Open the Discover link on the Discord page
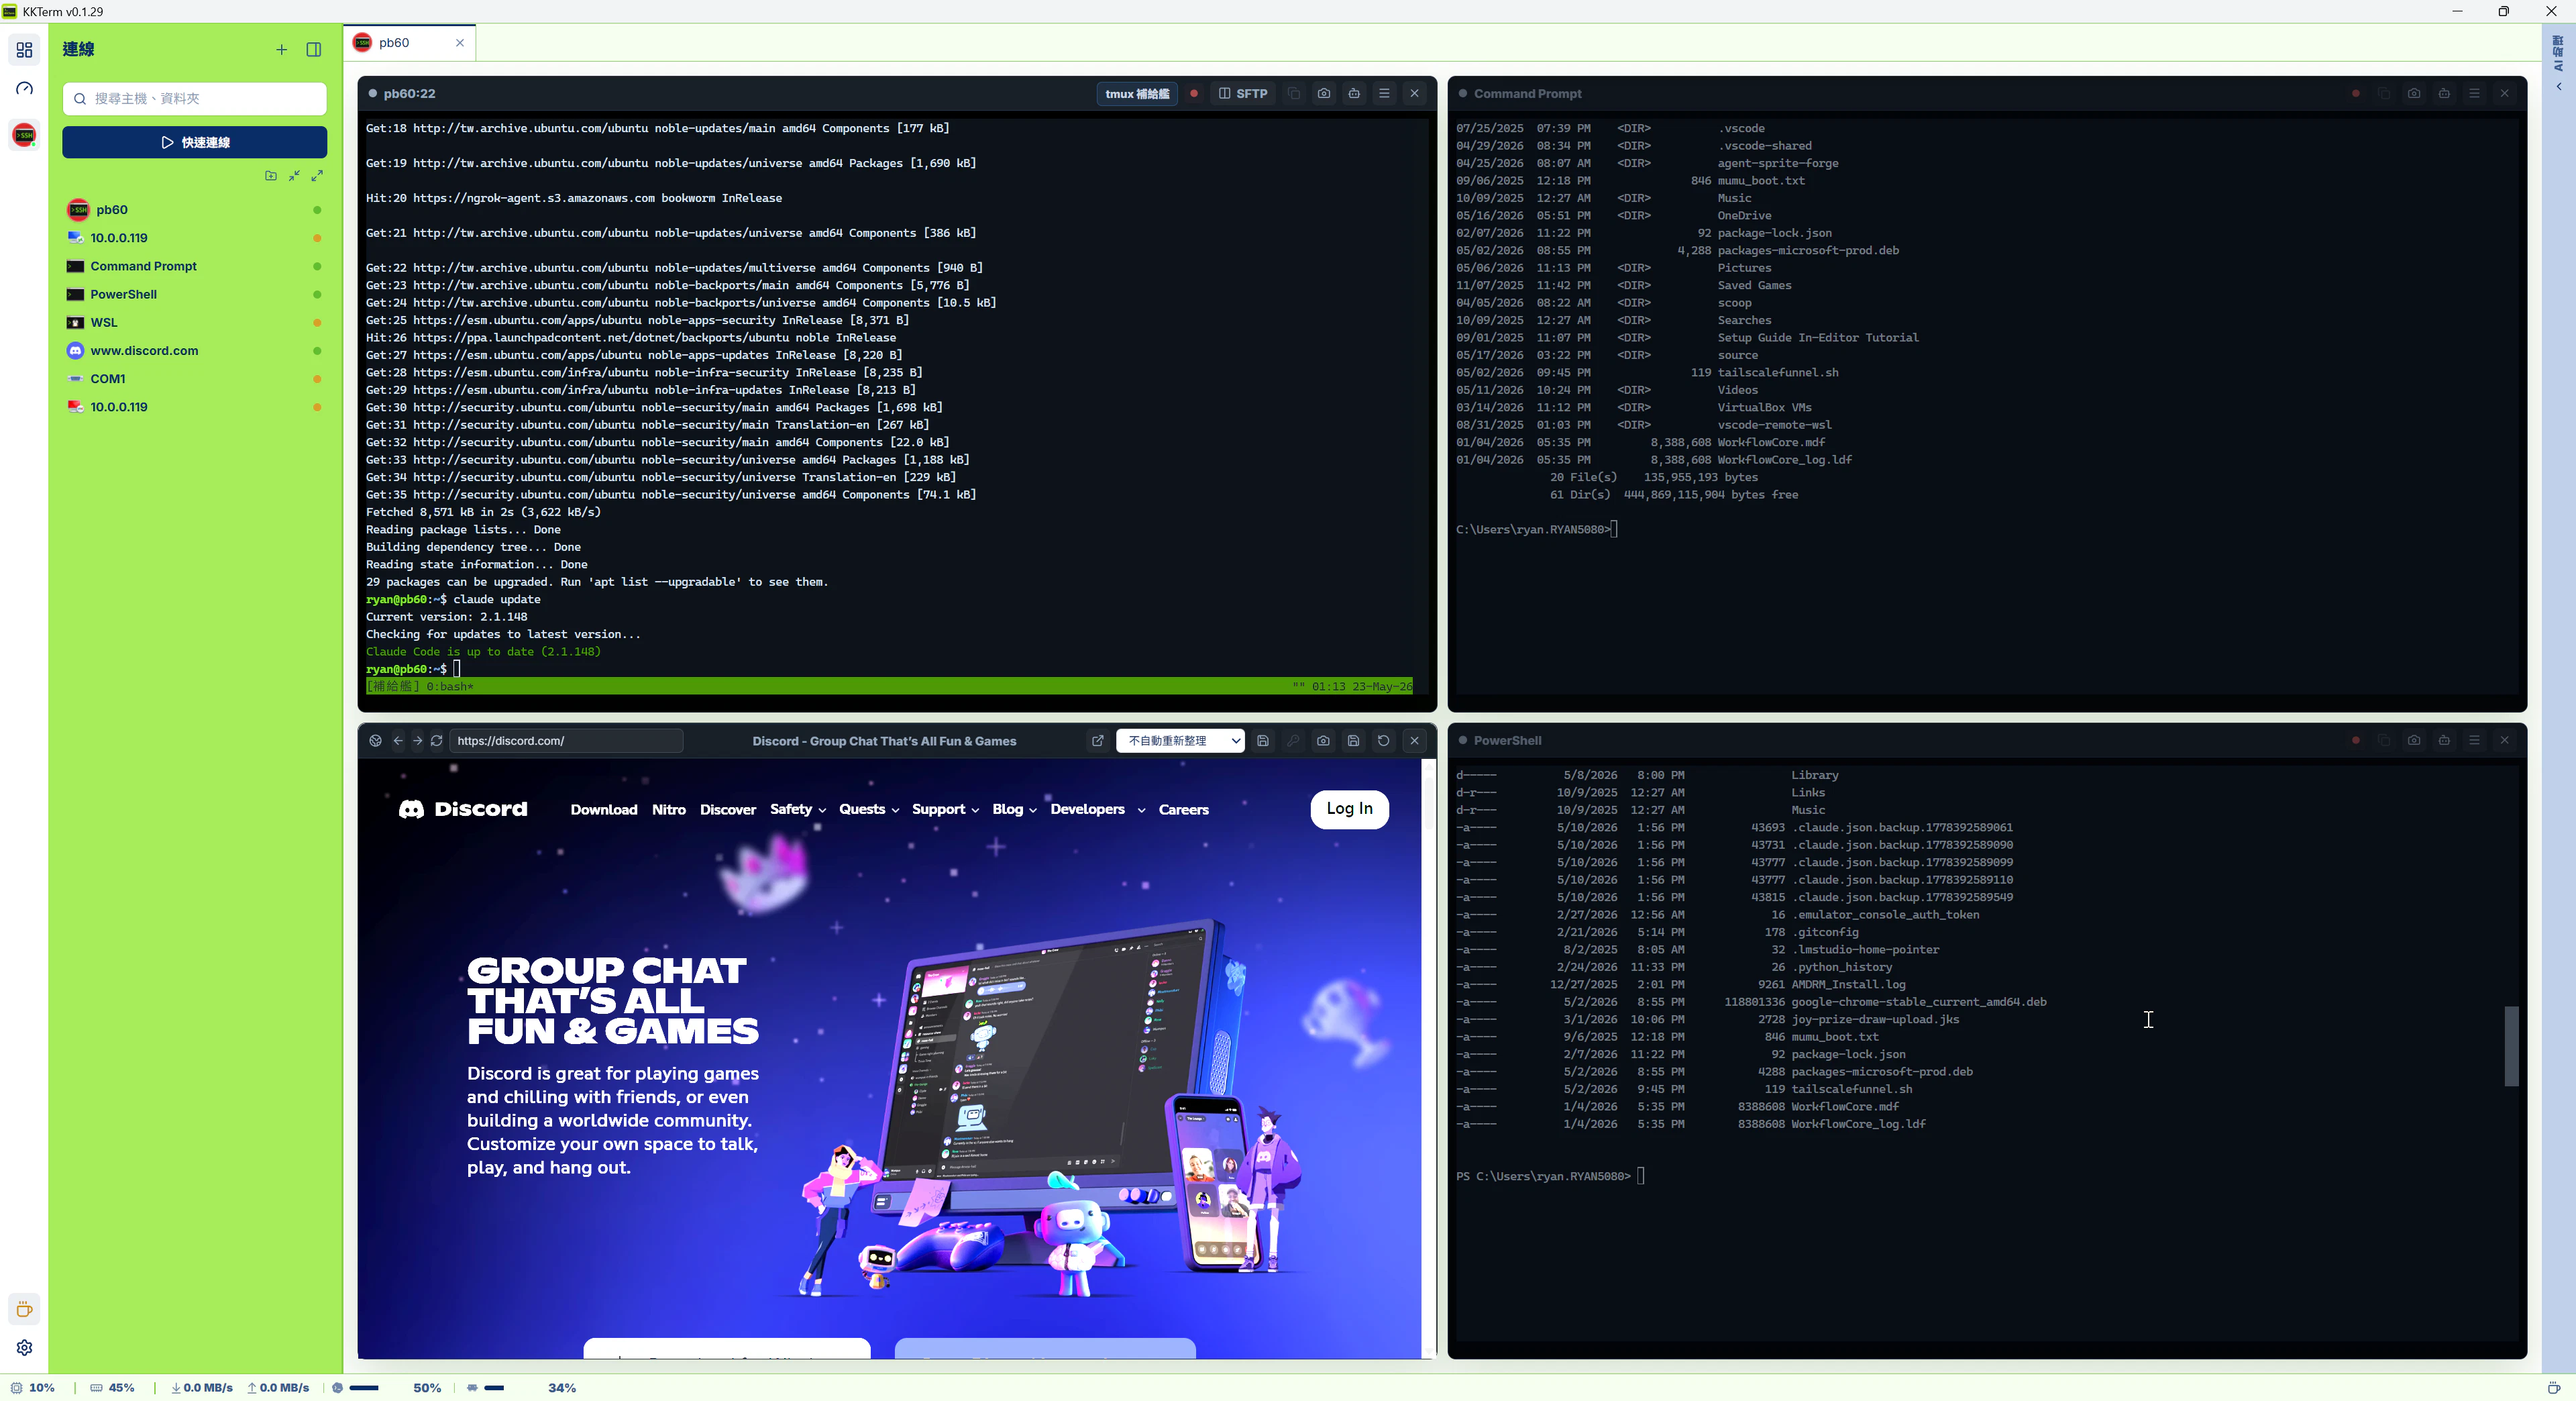 pos(727,810)
